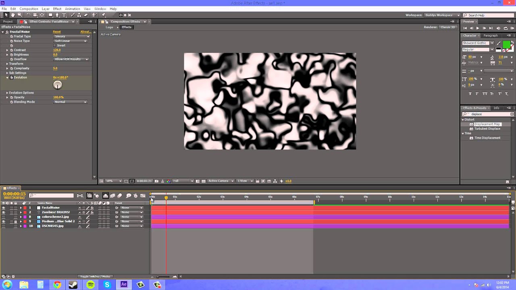Viewport: 516px width, 290px height.
Task: Hide the FactalNoise layer eye
Action: point(4,208)
